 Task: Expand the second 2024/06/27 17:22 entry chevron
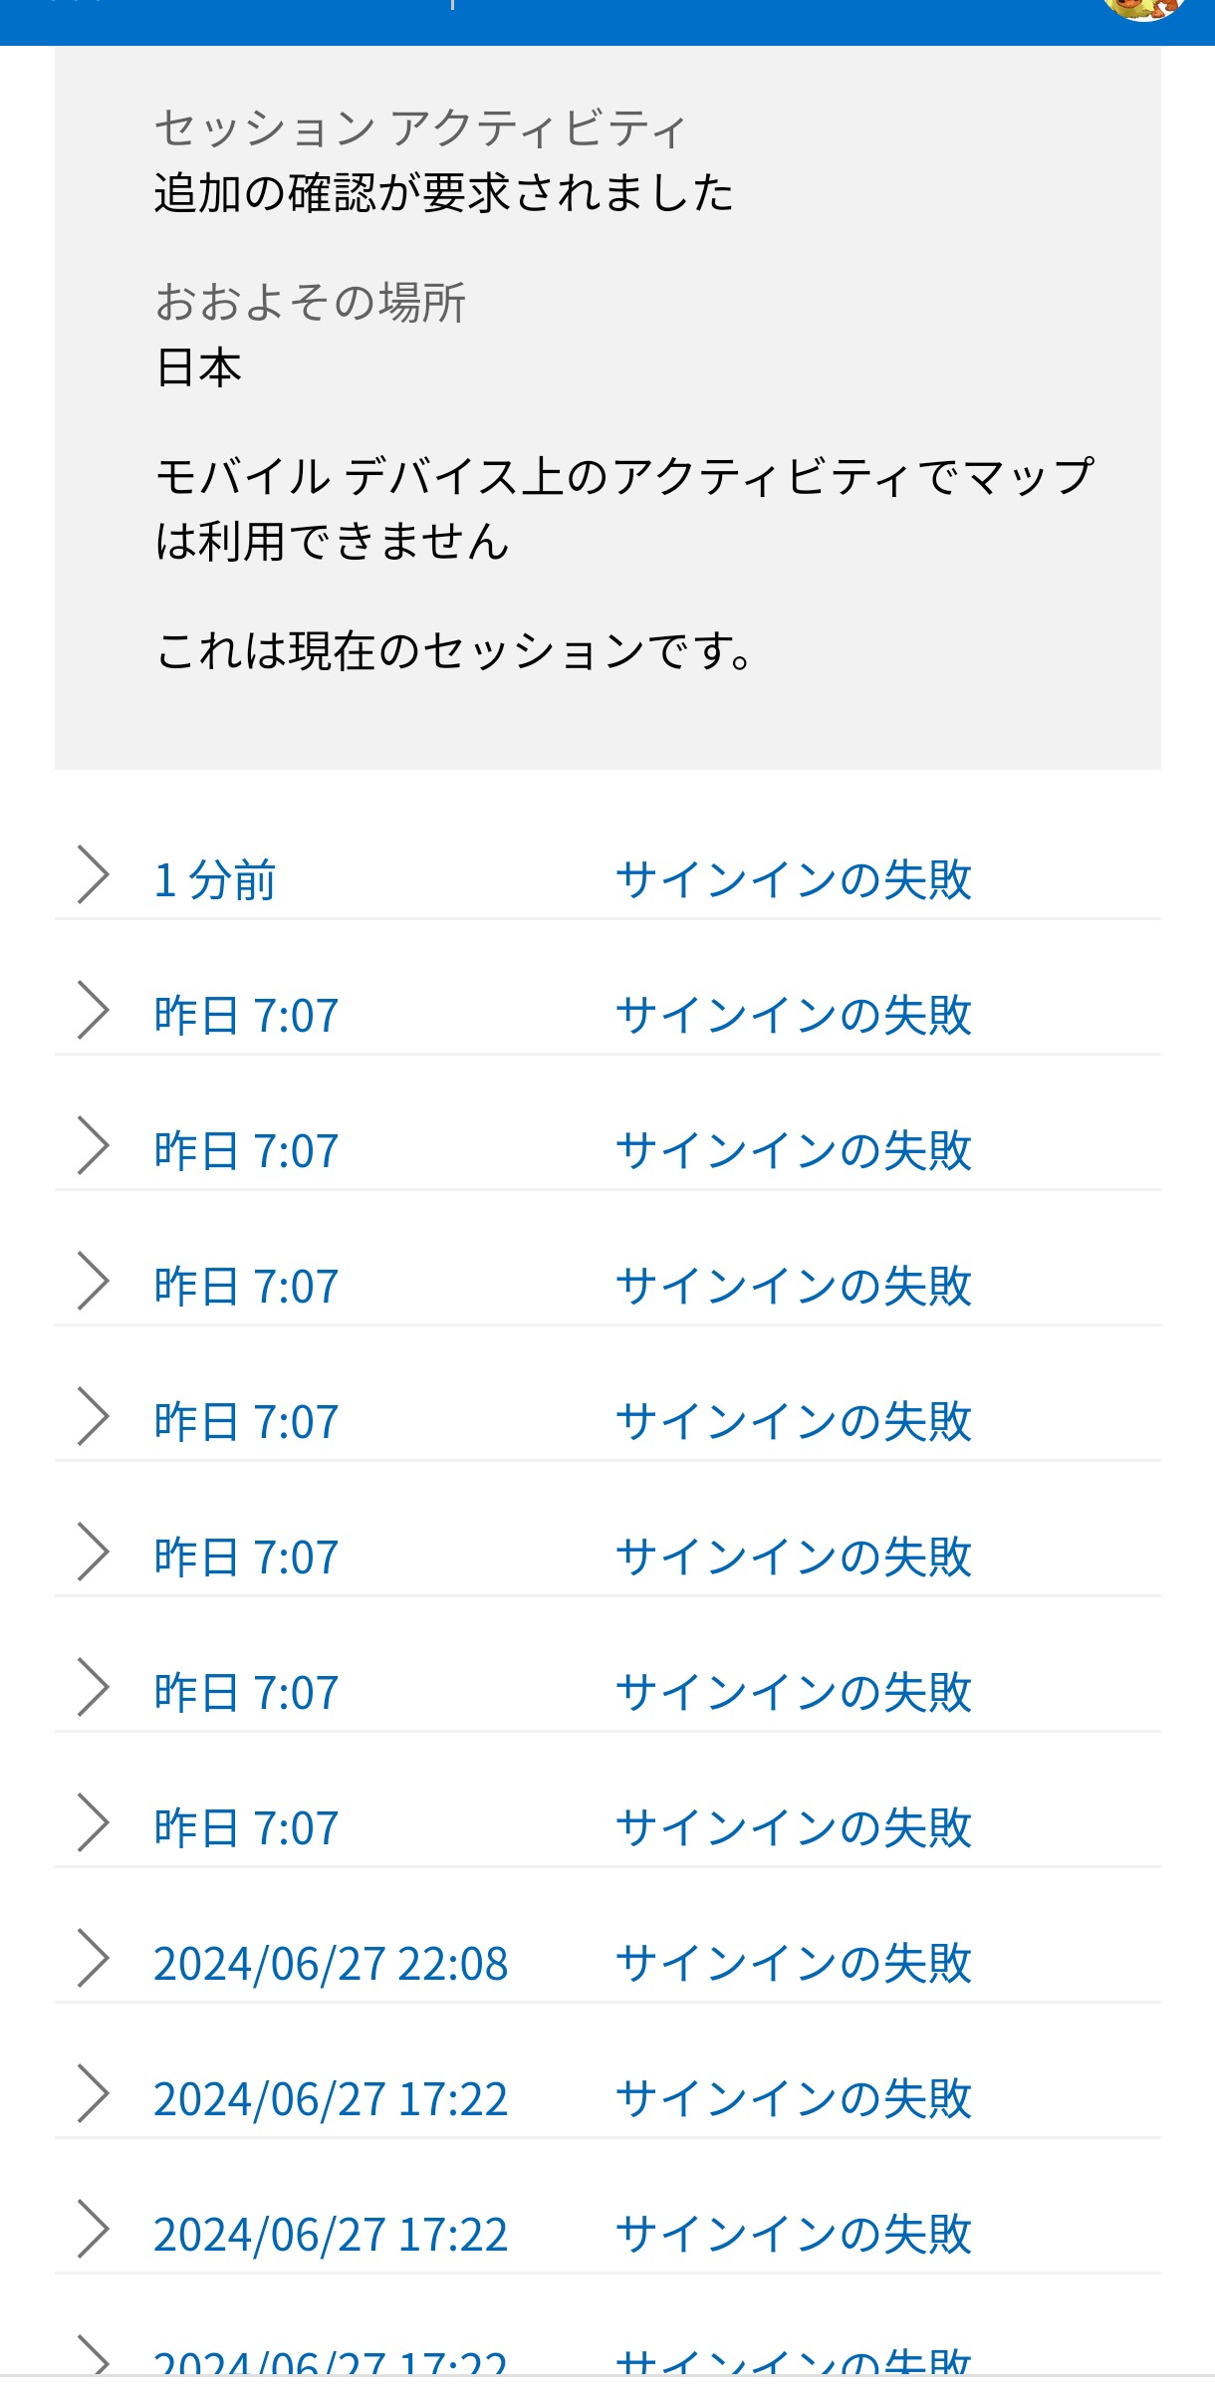(x=93, y=2231)
